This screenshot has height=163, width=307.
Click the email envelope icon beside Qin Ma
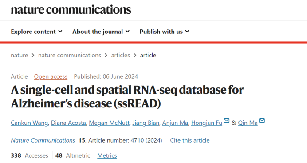point(262,120)
